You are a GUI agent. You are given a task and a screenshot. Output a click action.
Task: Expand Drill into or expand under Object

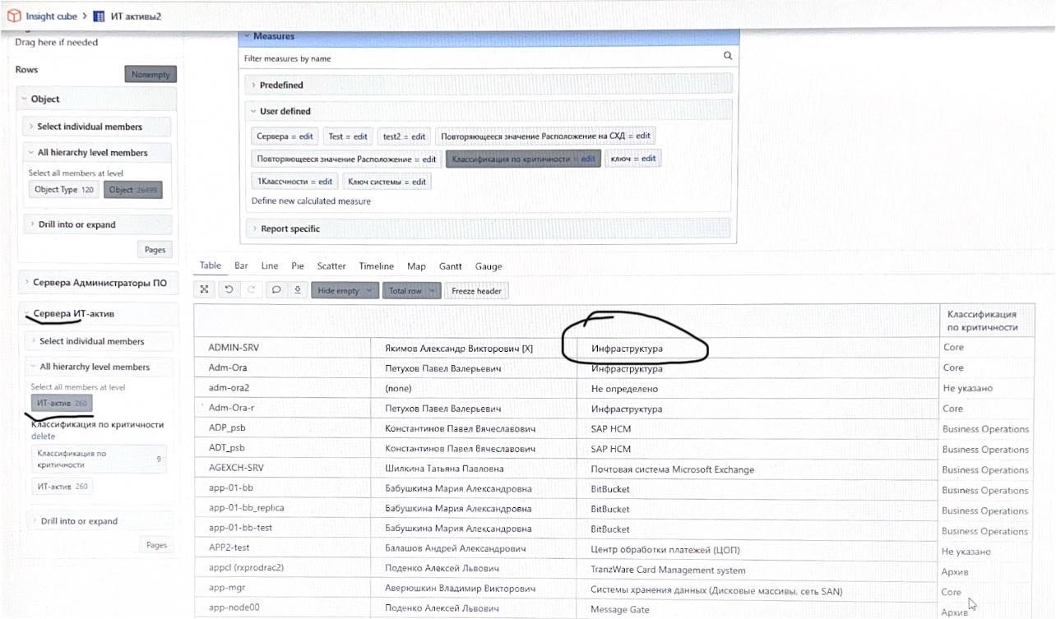click(x=98, y=224)
